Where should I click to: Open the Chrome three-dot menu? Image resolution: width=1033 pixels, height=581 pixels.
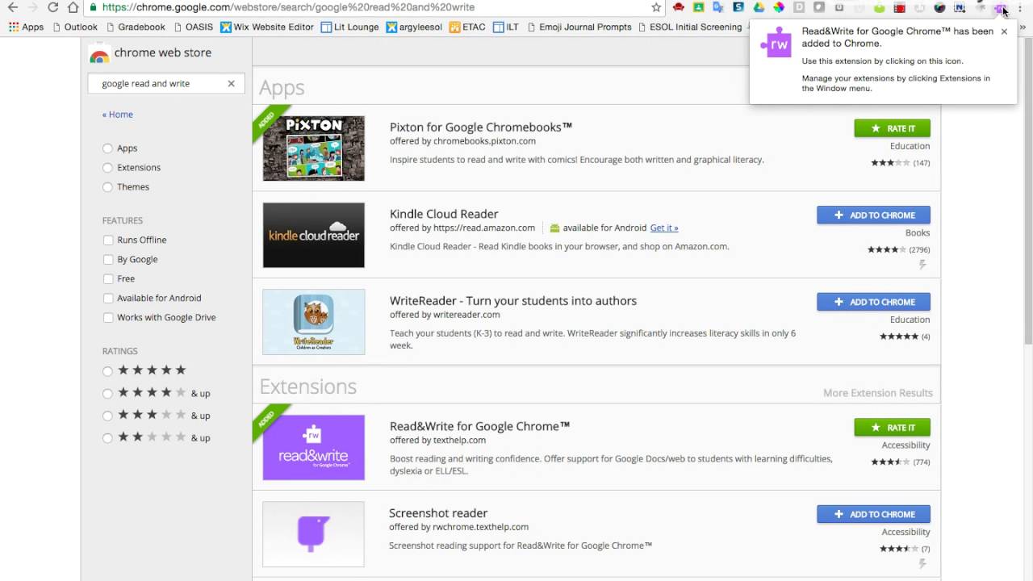point(1020,8)
